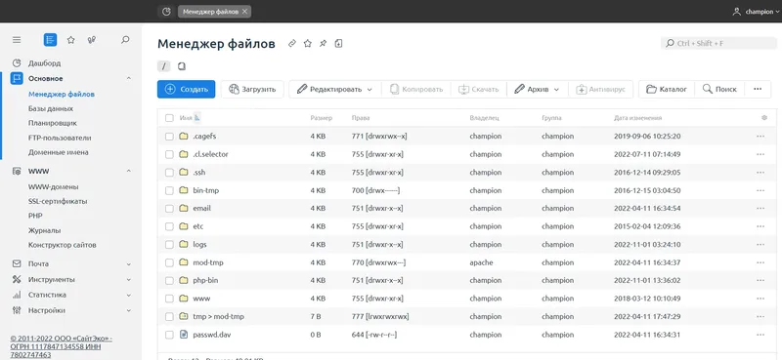Click the Каталог button
This screenshot has height=360, width=782.
pos(667,89)
